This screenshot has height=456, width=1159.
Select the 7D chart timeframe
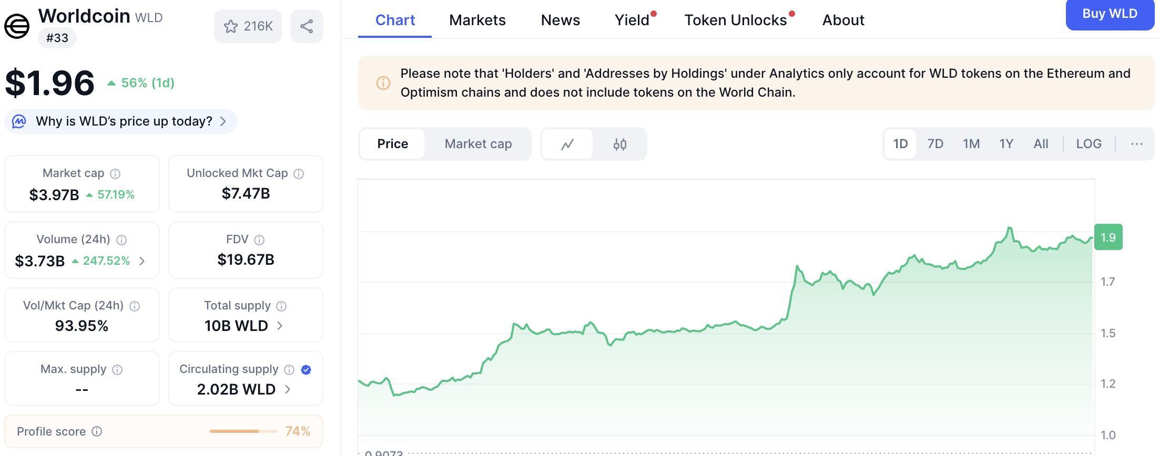(x=936, y=143)
